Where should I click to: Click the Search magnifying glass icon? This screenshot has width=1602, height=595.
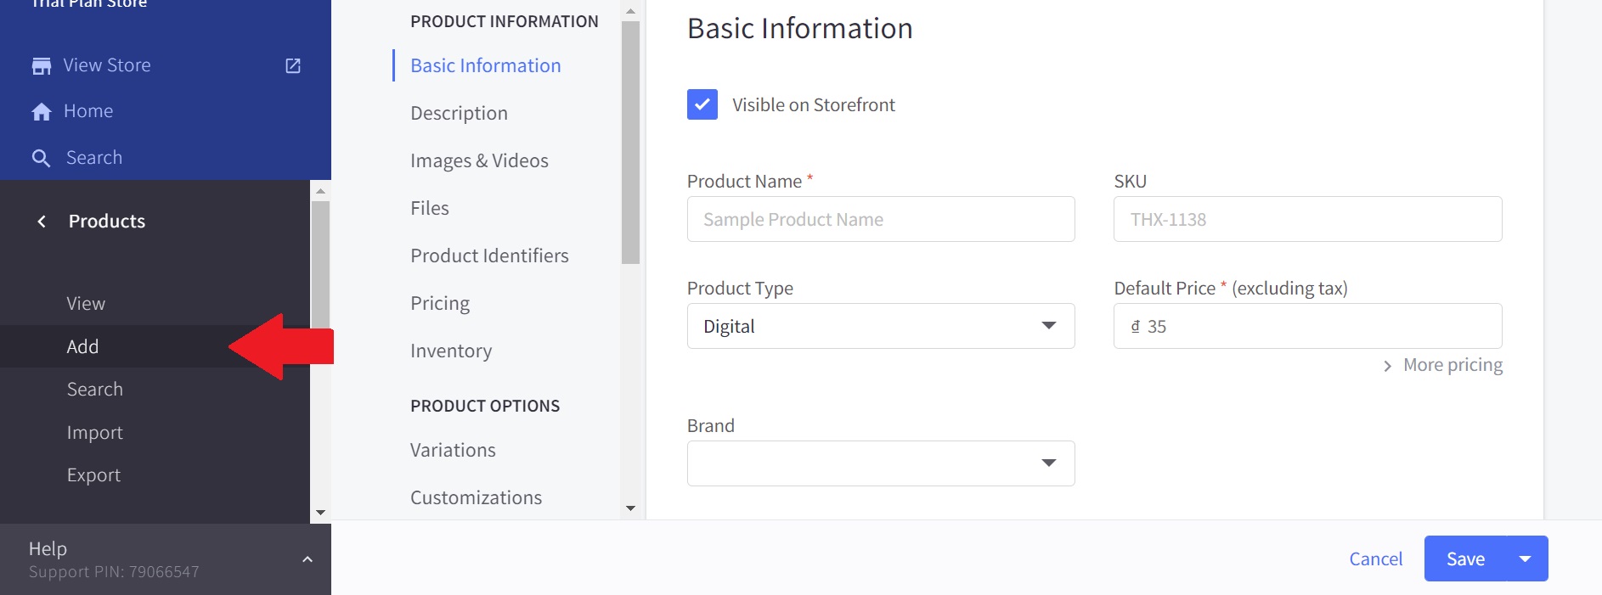[41, 158]
